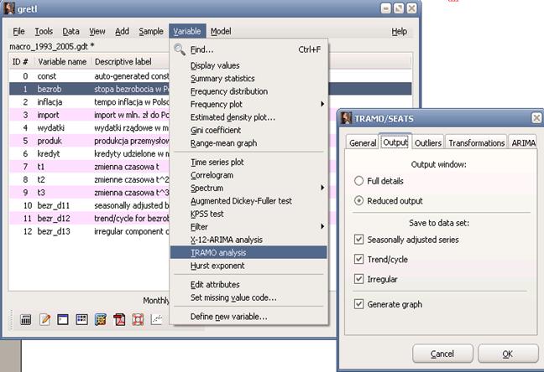544x372 pixels.
Task: Choose Define new variable... entry
Action: click(x=248, y=316)
